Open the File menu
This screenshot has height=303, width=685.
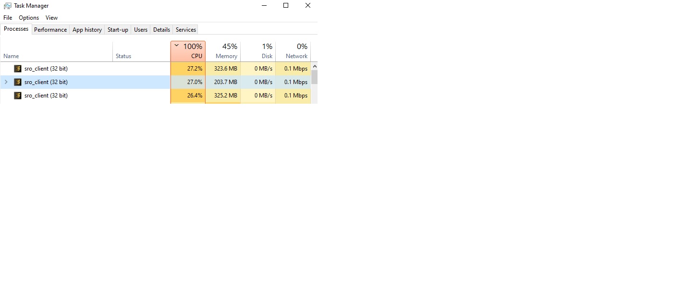tap(8, 18)
